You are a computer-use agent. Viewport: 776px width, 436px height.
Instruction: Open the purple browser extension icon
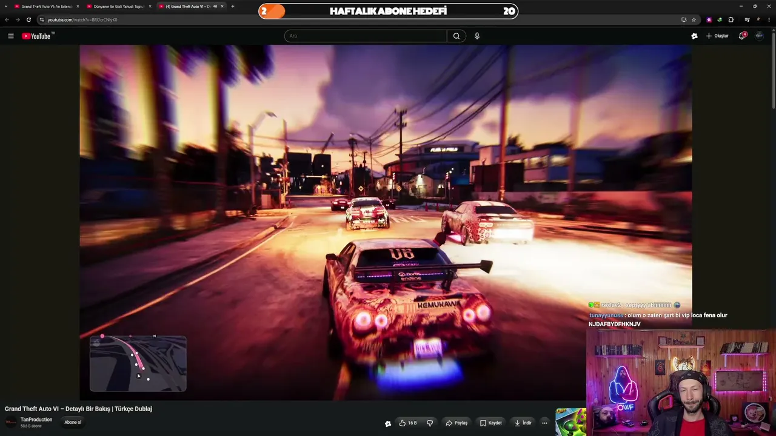coord(709,20)
